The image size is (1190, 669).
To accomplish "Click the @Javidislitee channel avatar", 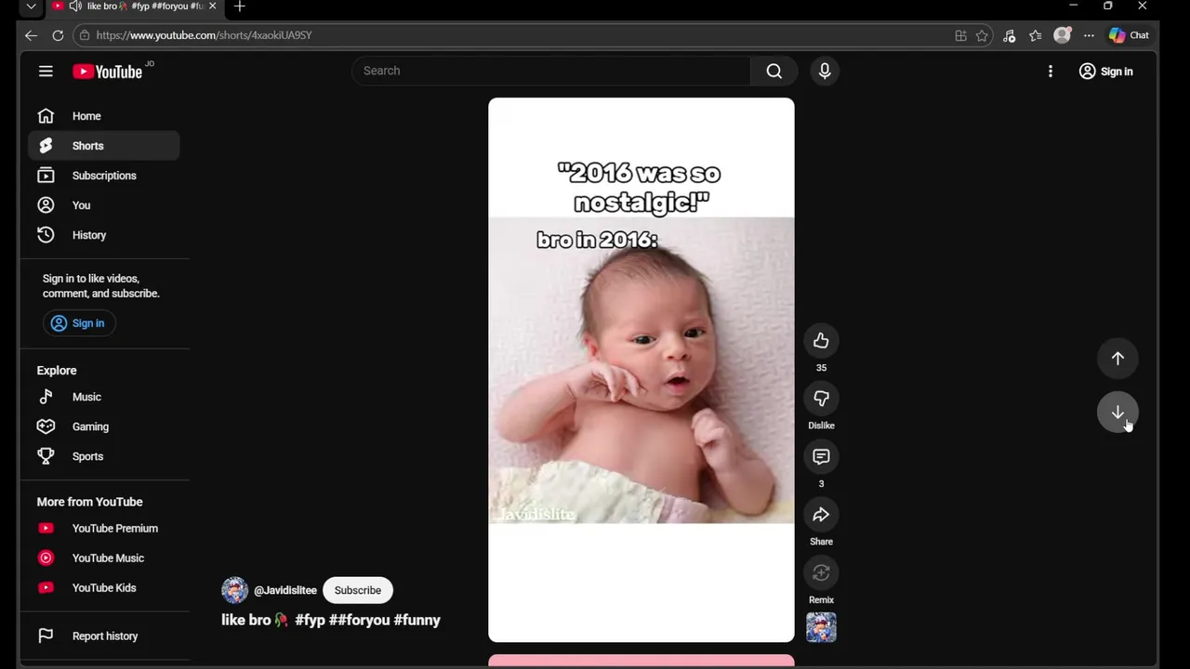I will click(234, 590).
